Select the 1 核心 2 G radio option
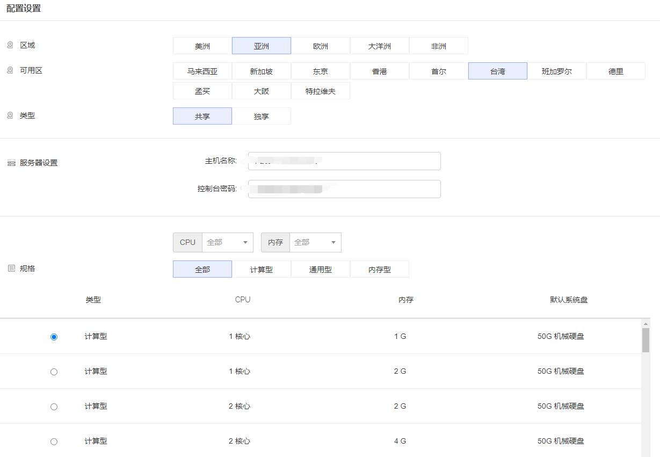The image size is (660, 457). (x=54, y=372)
